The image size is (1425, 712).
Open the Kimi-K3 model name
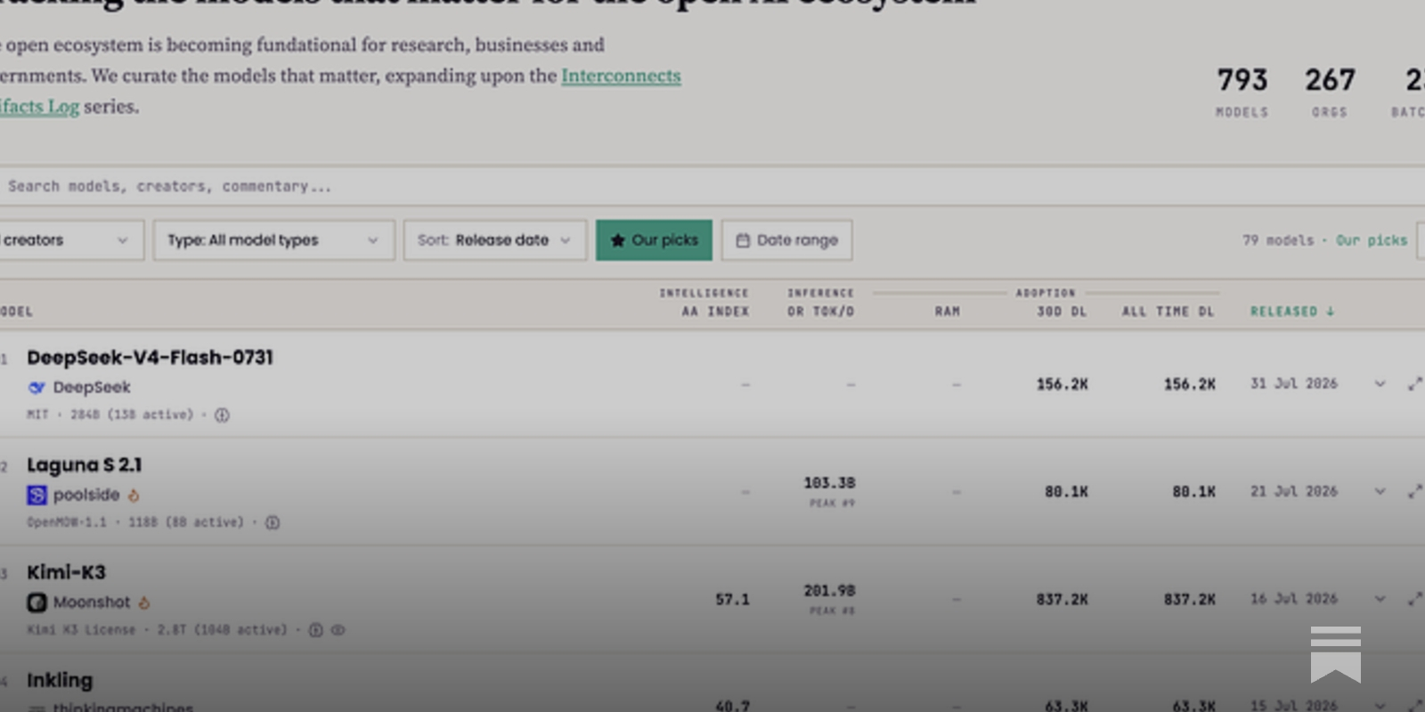click(x=66, y=572)
